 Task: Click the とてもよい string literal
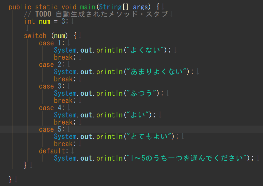click(x=149, y=137)
